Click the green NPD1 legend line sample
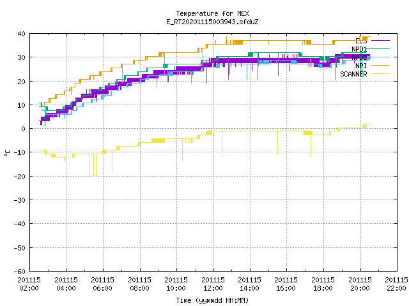 click(380, 48)
